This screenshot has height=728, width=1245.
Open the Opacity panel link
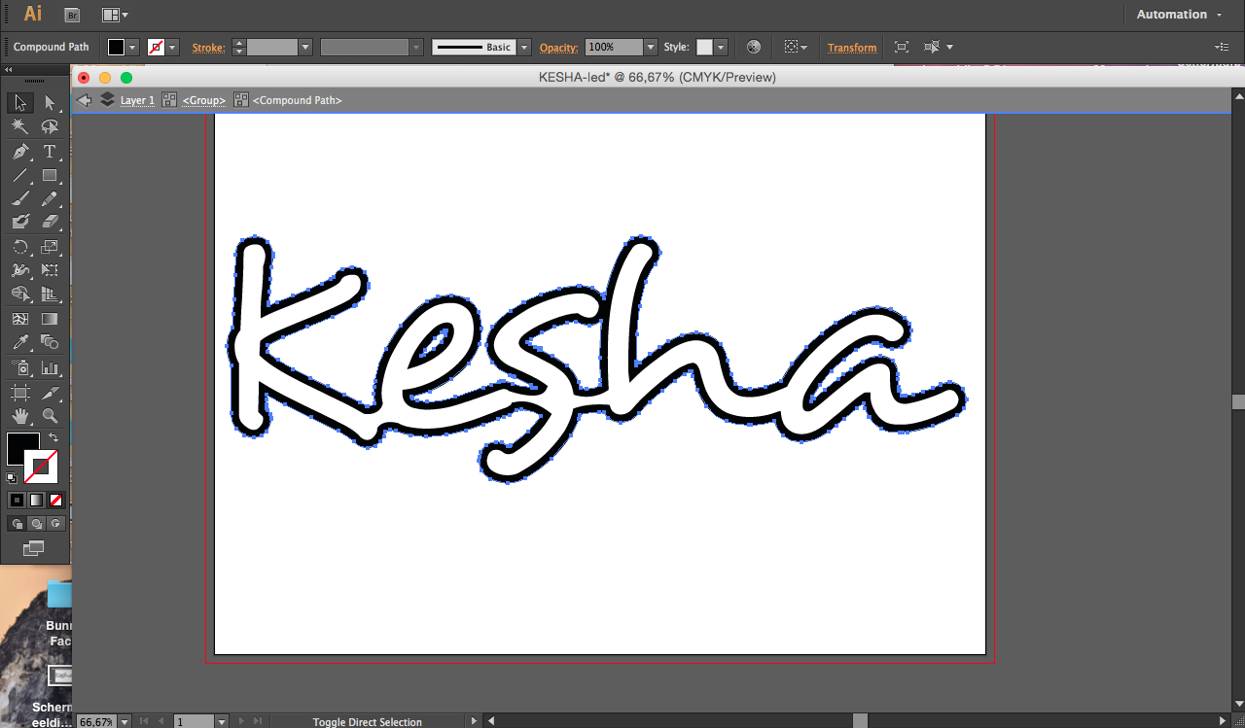[559, 47]
